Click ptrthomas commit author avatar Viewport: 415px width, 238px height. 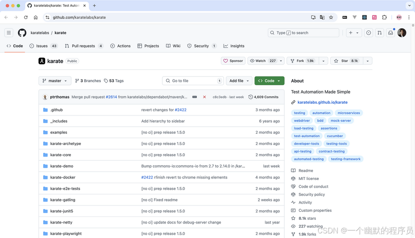click(x=45, y=97)
